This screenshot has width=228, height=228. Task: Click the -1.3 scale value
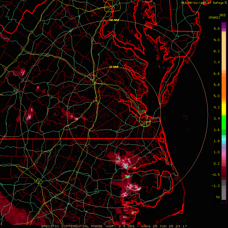216,186
